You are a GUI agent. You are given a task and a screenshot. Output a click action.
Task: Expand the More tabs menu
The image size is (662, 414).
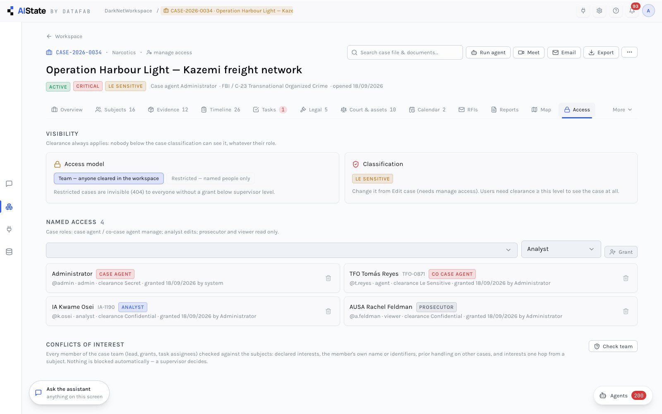tap(622, 110)
